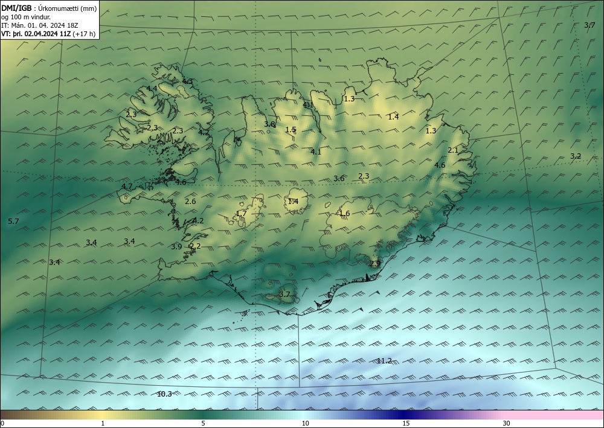Click the 3.2 value east of Iceland
Screen dimensions: 604x428
click(576, 156)
